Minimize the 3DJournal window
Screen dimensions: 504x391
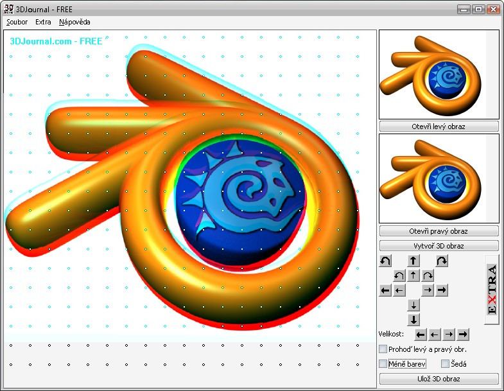pyautogui.click(x=464, y=10)
